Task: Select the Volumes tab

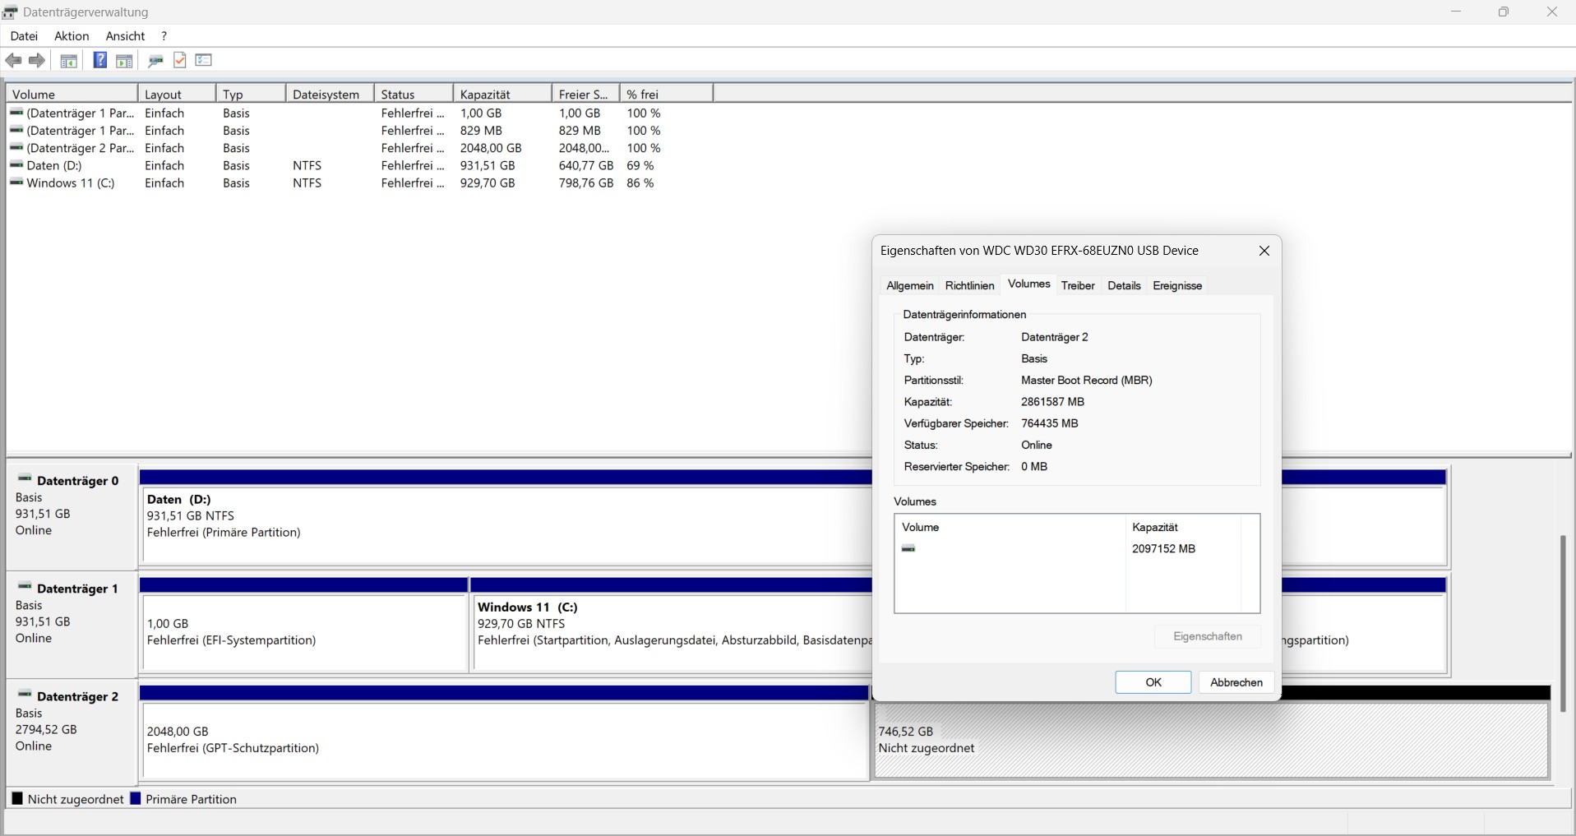Action: tap(1029, 284)
